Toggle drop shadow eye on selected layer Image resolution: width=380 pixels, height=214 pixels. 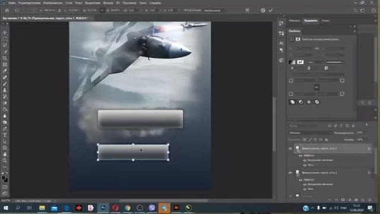[305, 165]
